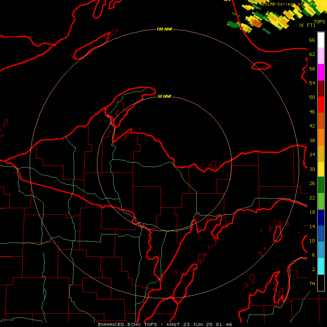Image resolution: width=327 pixels, height=327 pixels.
Task: Click the legend value "18"
Action: pyautogui.click(x=312, y=212)
